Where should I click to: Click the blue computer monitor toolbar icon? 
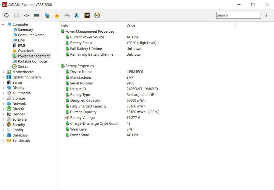[47, 15]
